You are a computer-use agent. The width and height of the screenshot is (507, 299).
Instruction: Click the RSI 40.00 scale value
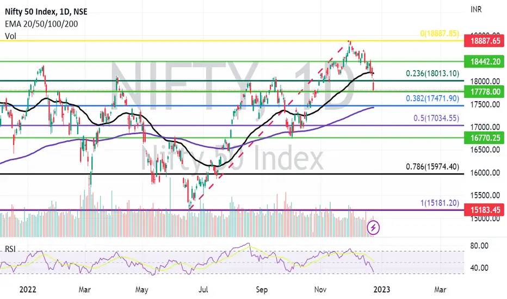pyautogui.click(x=479, y=268)
